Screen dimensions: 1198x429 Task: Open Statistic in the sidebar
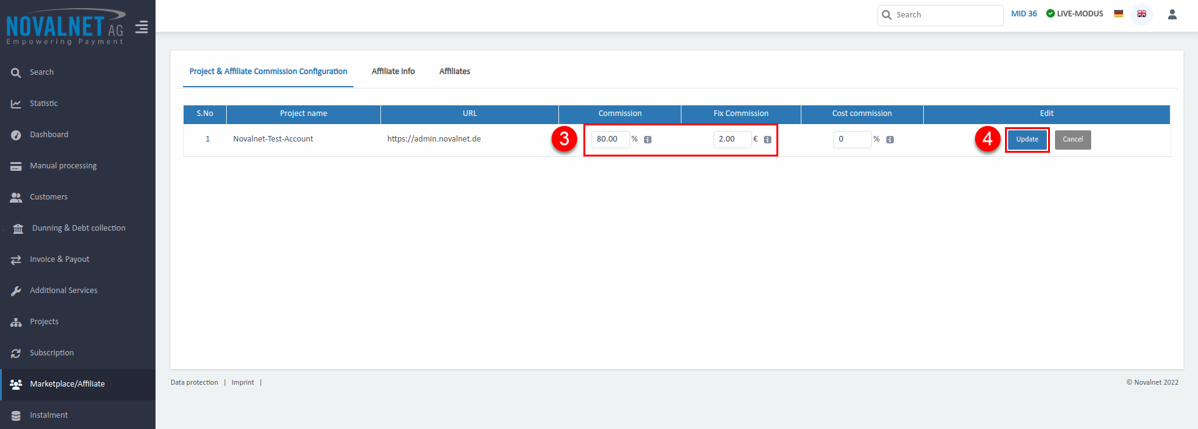pyautogui.click(x=44, y=104)
